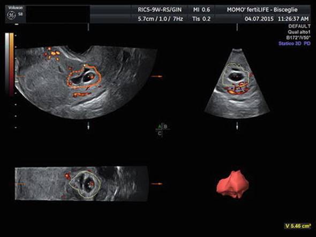The height and width of the screenshot is (237, 316).
Task: Click the green A plane indicator
Action: pos(160,126)
